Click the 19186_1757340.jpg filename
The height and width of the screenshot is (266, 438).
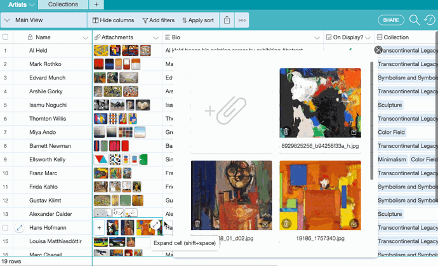pos(320,238)
